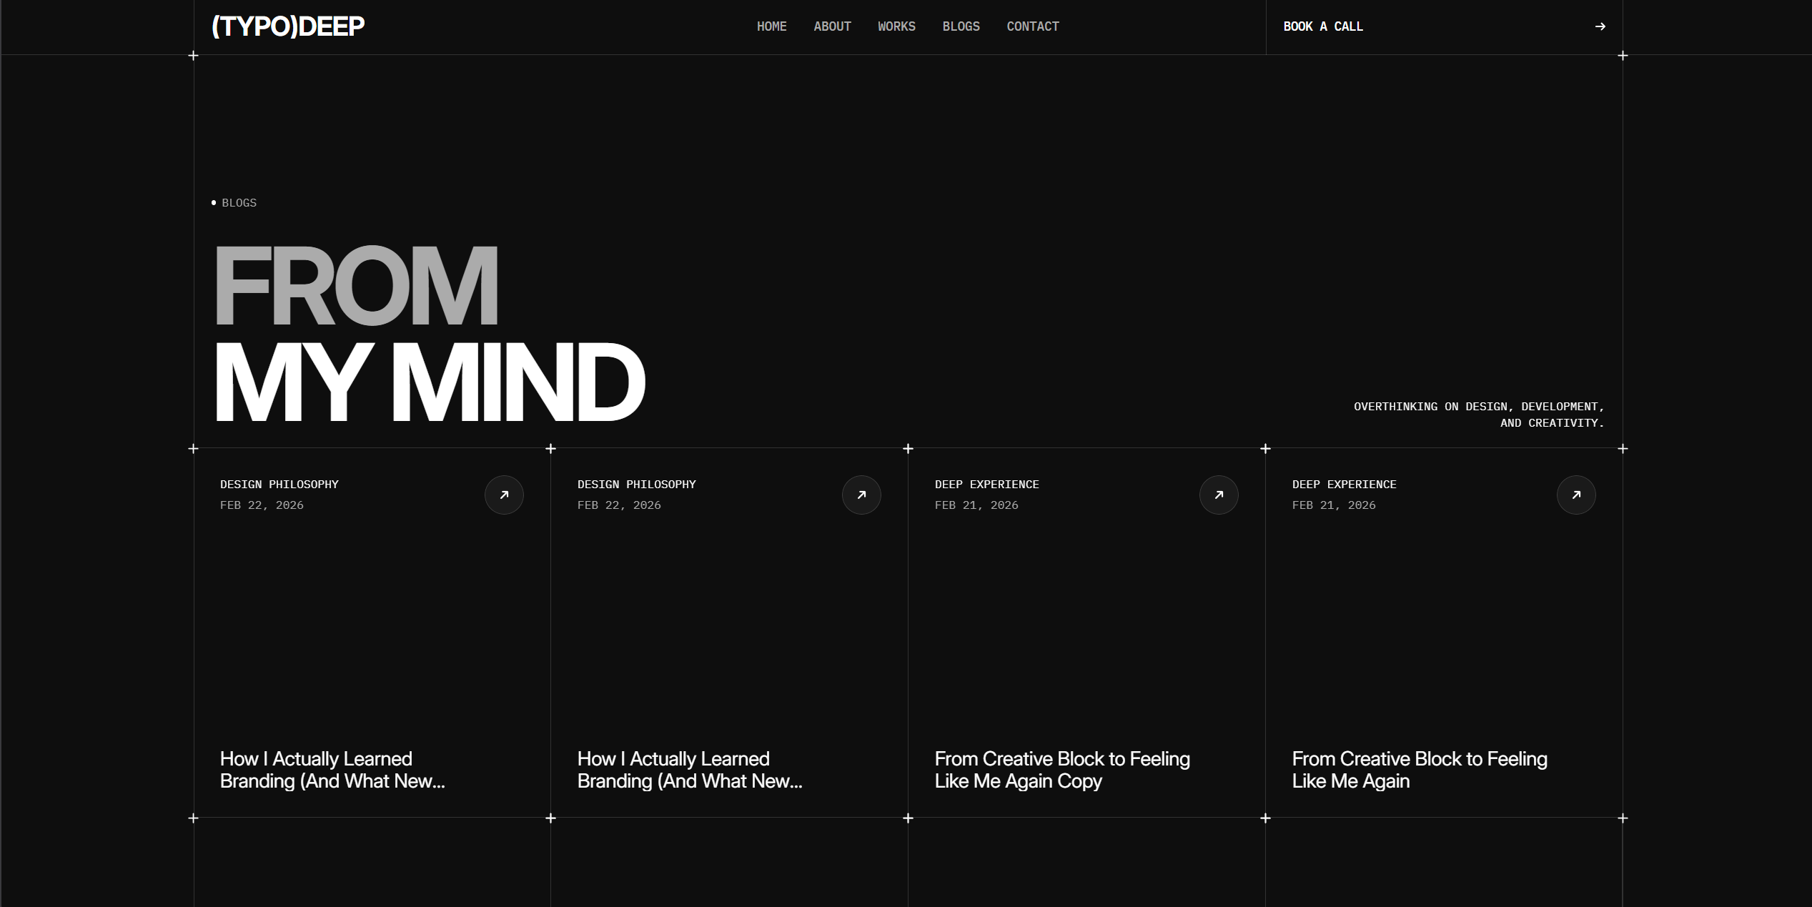This screenshot has width=1812, height=907.
Task: Click 'FEB 21, 2026' on the non-Copy 'Like Me Again' card
Action: [x=1334, y=505]
